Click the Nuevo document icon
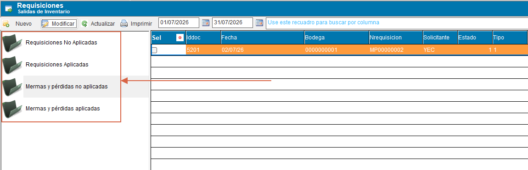Screen dimensions: 528x170 tap(6, 24)
